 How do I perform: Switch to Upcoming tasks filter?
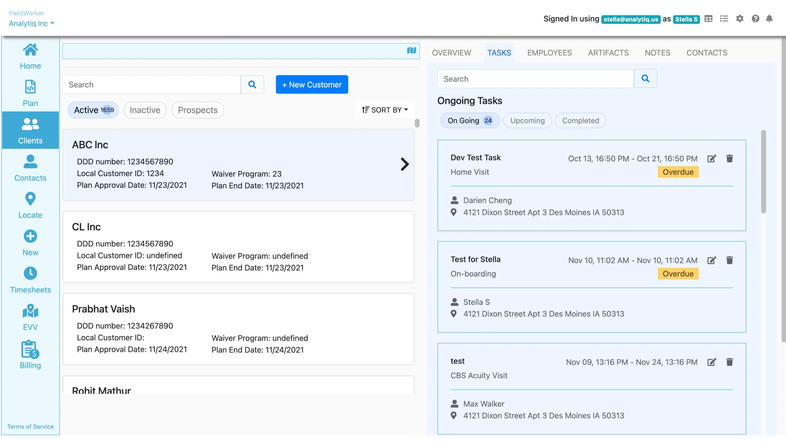point(527,121)
